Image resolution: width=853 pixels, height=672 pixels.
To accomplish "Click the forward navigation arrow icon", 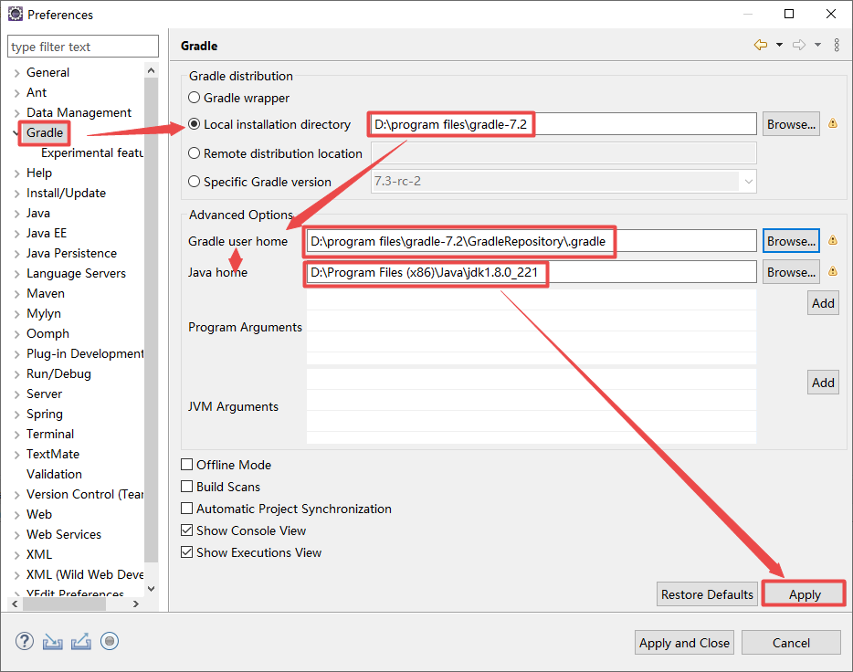I will coord(798,45).
